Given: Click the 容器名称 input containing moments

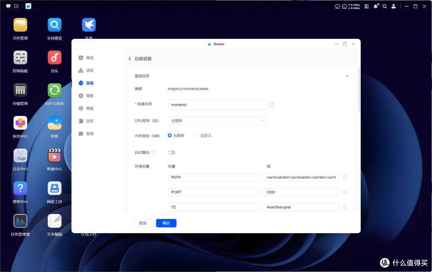Looking at the screenshot, I should (217, 105).
